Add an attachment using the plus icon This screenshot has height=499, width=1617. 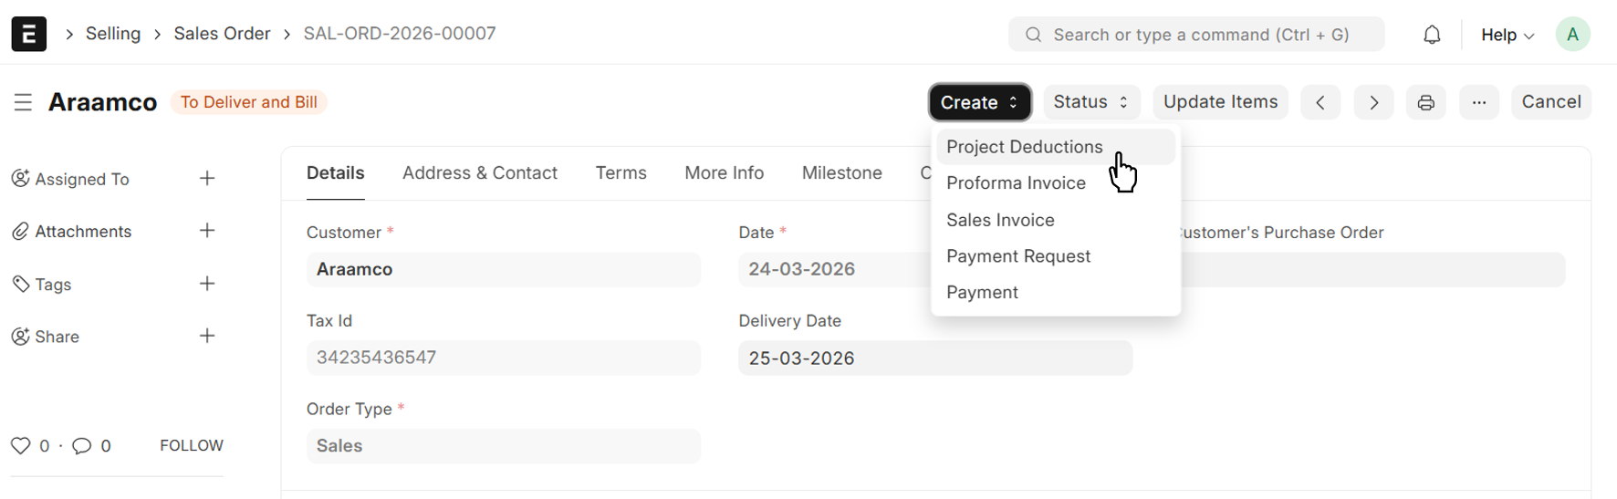pos(207,231)
